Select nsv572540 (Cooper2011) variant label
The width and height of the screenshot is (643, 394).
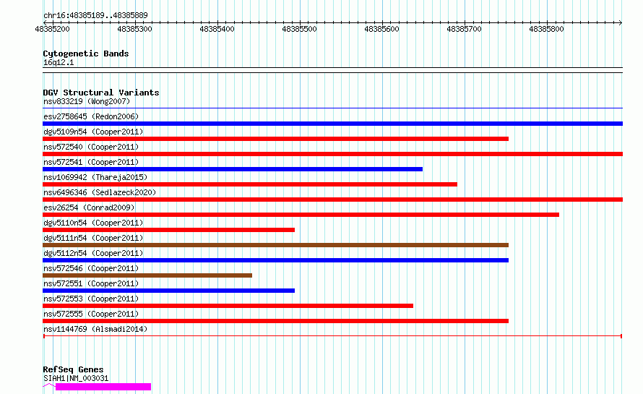click(91, 147)
